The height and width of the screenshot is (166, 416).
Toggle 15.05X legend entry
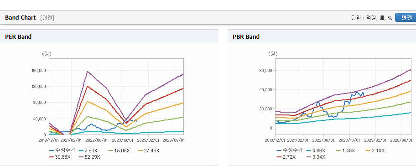(x=119, y=150)
